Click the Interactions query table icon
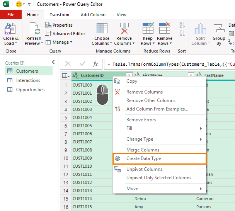Viewport: 235px width, 211px height. [10, 80]
